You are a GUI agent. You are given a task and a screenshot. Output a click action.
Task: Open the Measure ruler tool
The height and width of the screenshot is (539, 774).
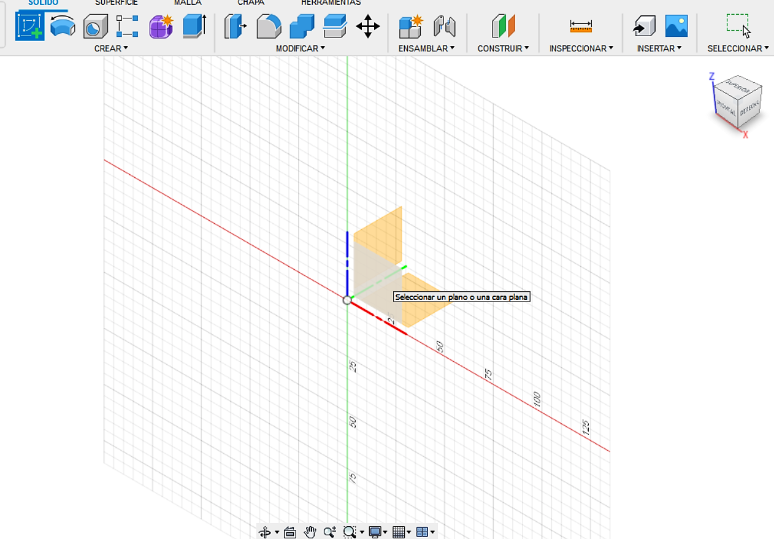(x=581, y=27)
